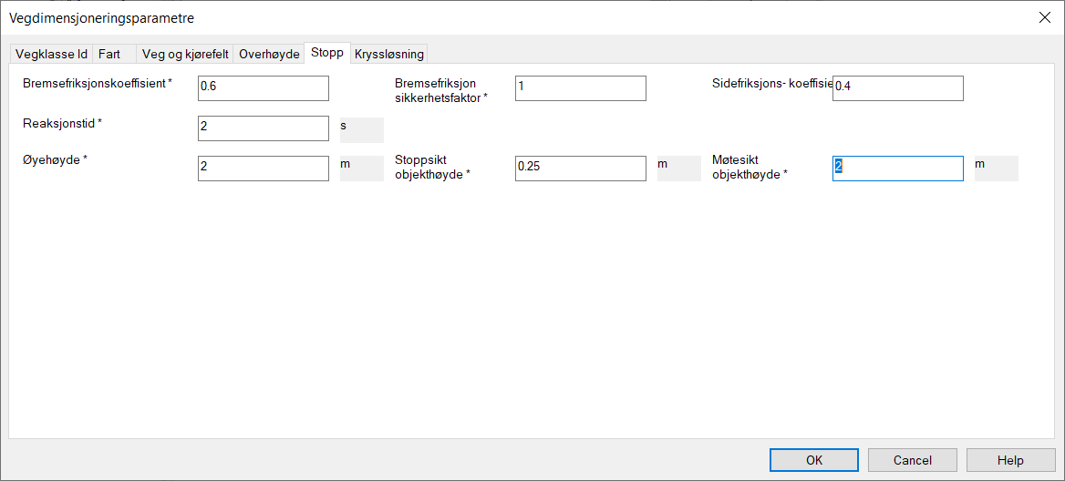Switch to the Kryssløsning tab

(x=388, y=54)
